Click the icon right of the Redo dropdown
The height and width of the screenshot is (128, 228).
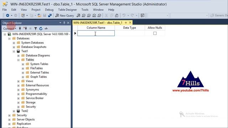coord(142,15)
